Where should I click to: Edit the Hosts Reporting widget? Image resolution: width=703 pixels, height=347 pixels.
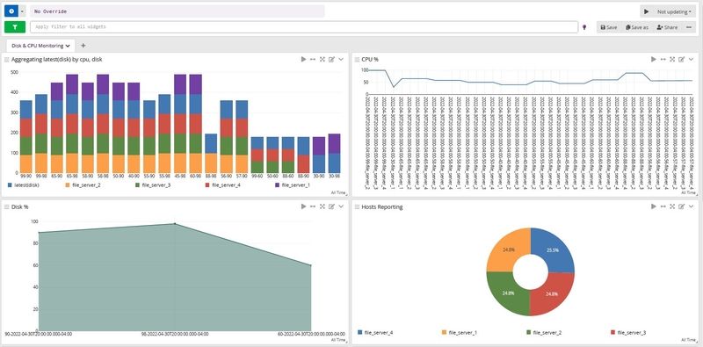click(x=682, y=206)
